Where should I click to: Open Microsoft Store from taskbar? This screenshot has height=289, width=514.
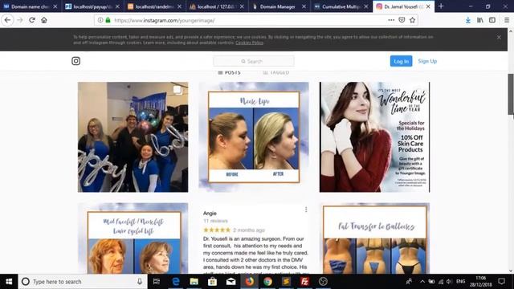pos(212,282)
